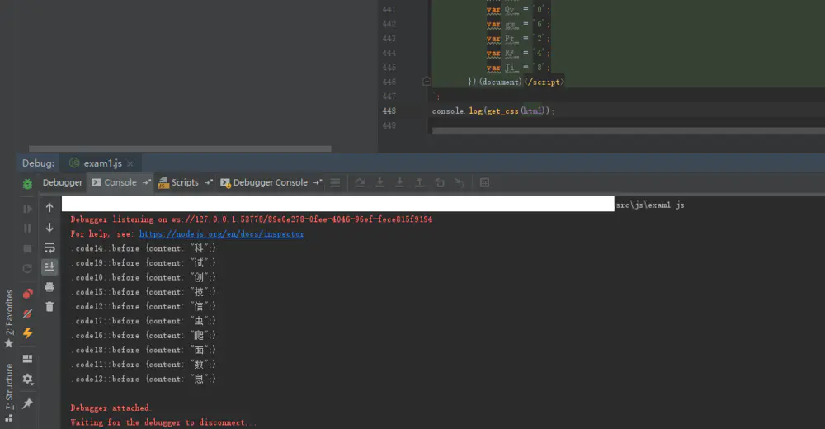Click the .code13::before console output line
This screenshot has height=429, width=825.
tap(143, 379)
